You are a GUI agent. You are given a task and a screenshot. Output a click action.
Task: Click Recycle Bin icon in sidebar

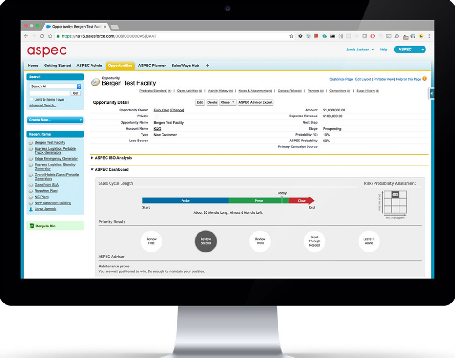(32, 226)
